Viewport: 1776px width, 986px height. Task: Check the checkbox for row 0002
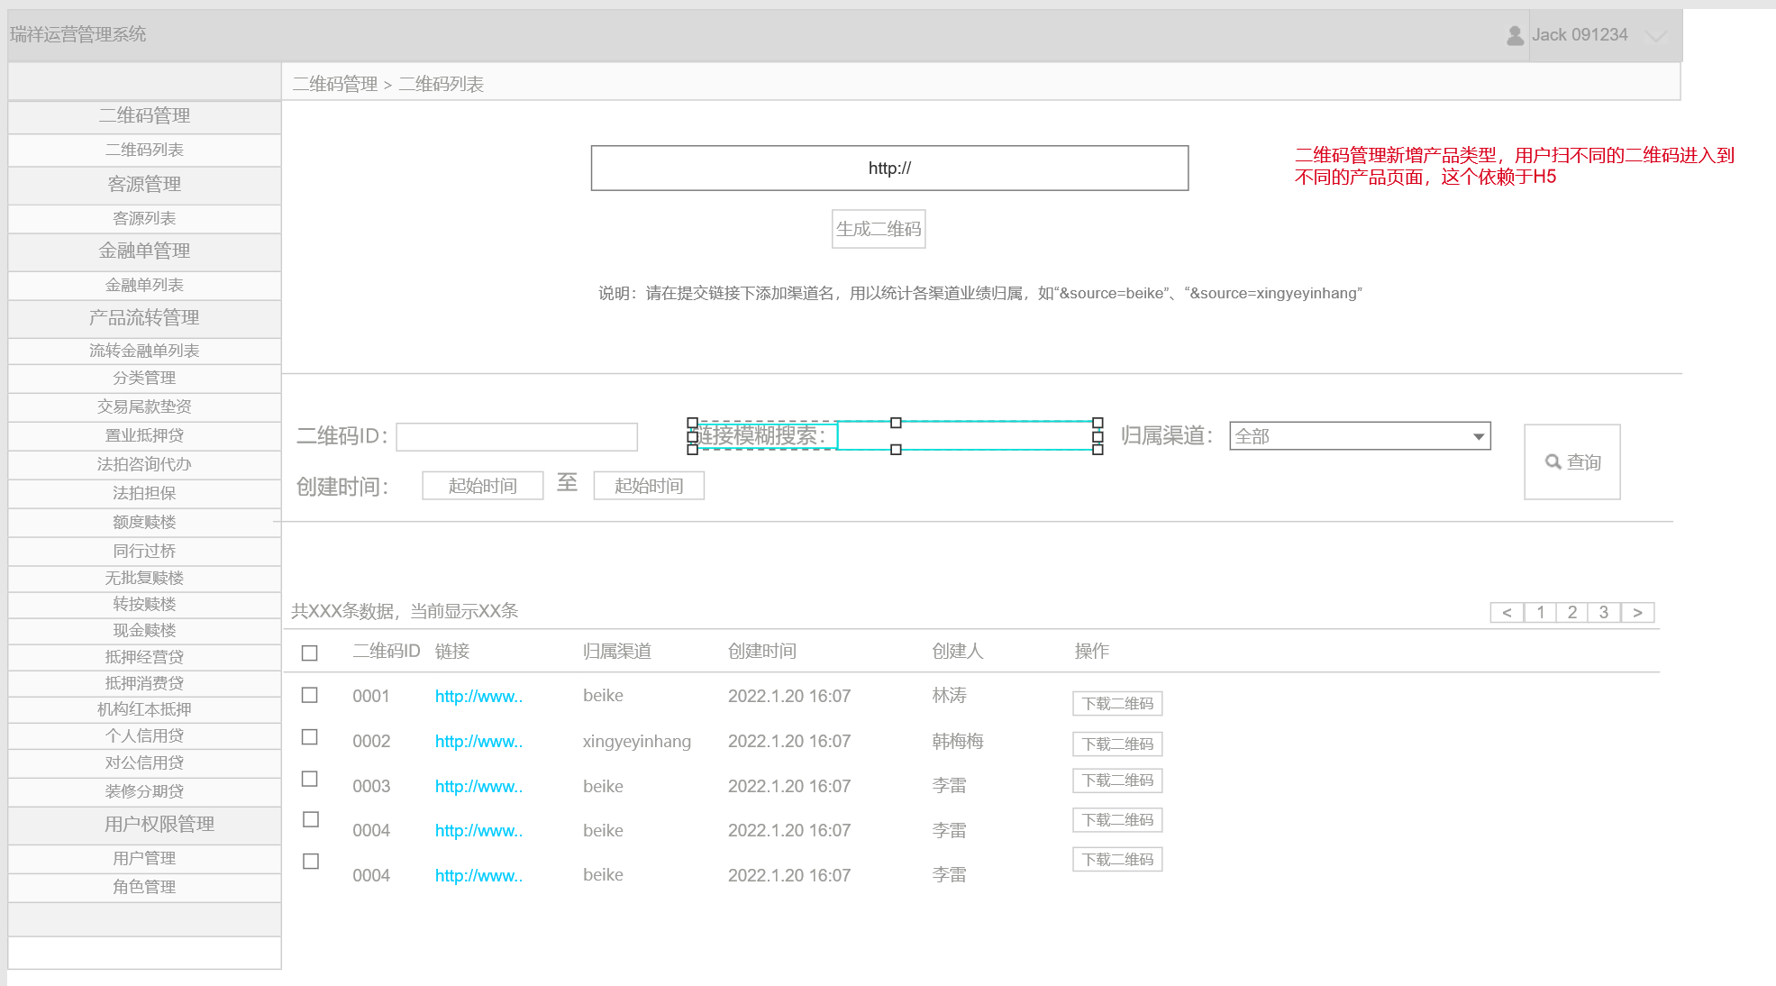(310, 736)
